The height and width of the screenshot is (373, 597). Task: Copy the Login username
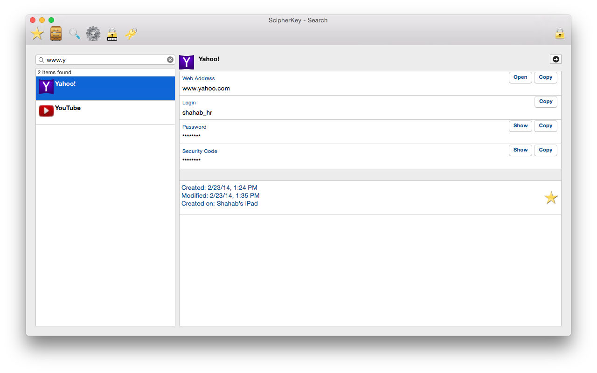545,102
